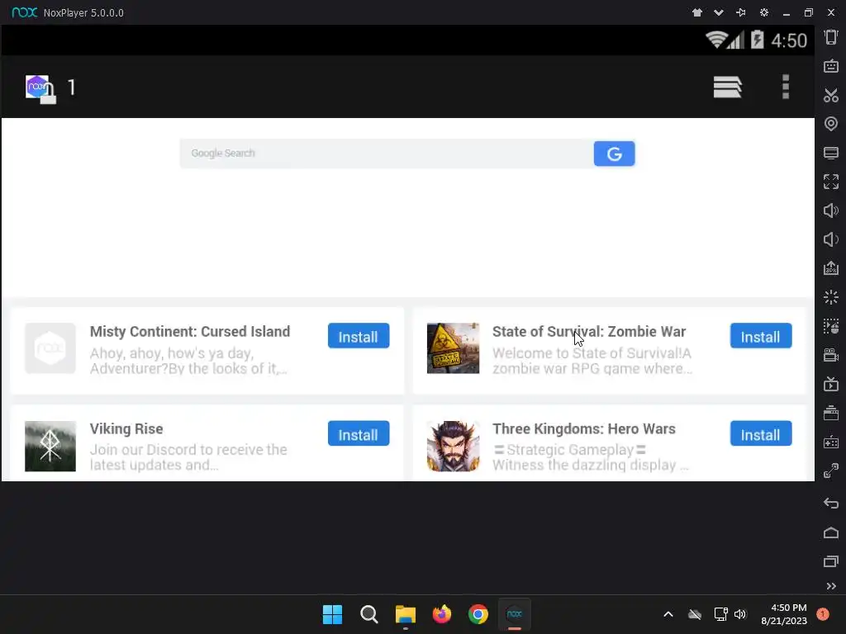Click the scissors screenshot icon

(x=831, y=96)
